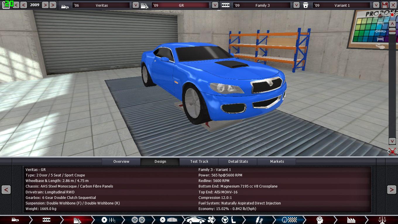
Task: Switch to the Test Track tab
Action: pyautogui.click(x=199, y=162)
